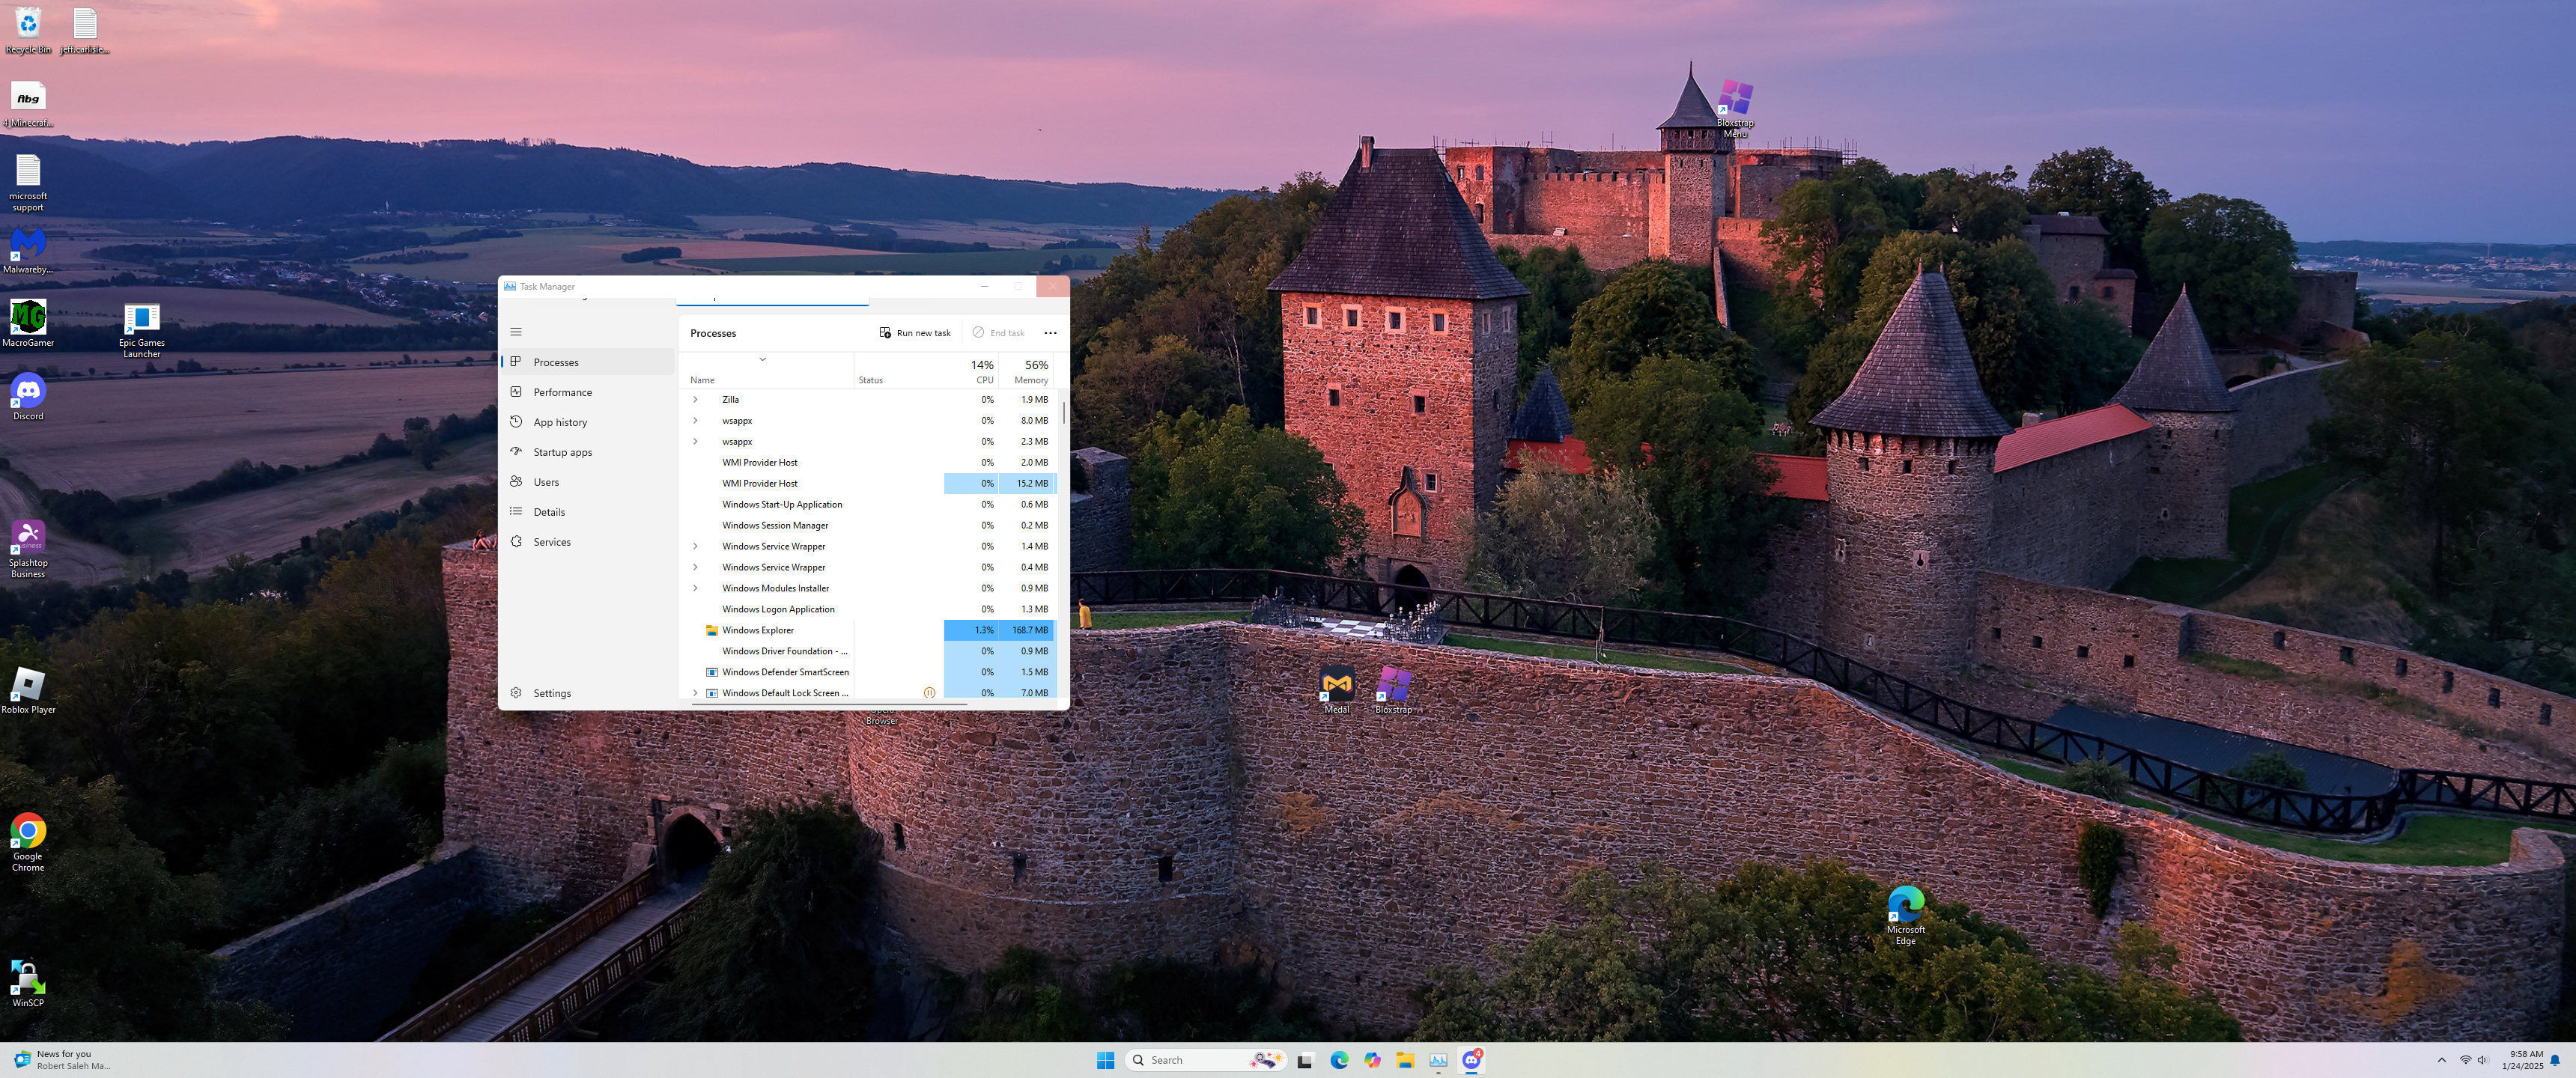Open the Task Manager hamburger navigation menu
The width and height of the screenshot is (2576, 1078).
click(x=516, y=332)
